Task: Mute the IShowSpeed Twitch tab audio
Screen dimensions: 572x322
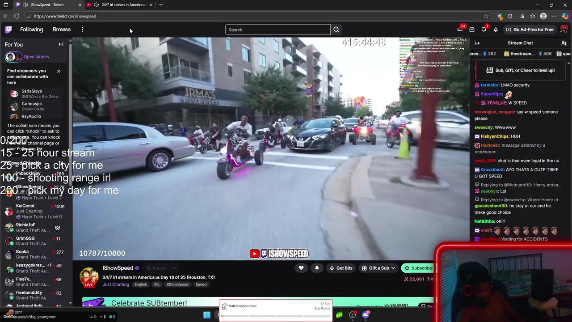Action: point(25,4)
